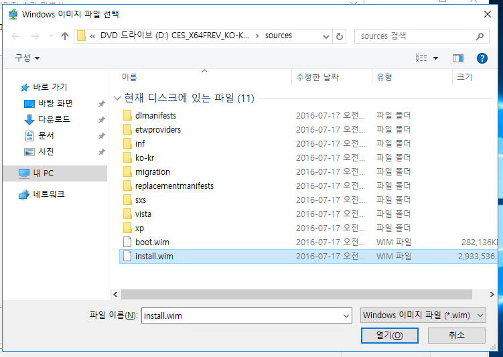Click the pin icon beside 사진
This screenshot has height=357, width=503.
point(101,152)
